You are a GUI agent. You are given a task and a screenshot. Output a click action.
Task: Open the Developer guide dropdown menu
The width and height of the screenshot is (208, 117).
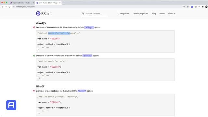coord(140,14)
